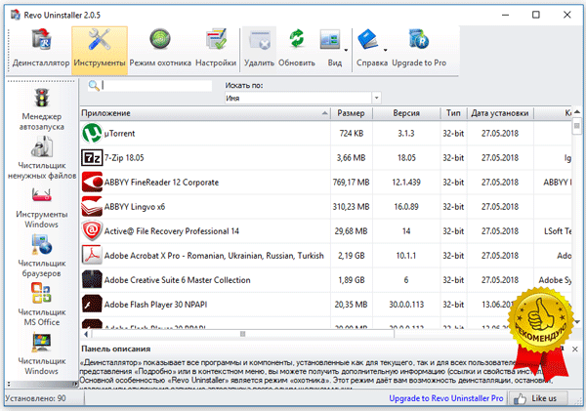586x411 pixels.
Task: Click version 30.0.0.113 cell
Action: coord(406,305)
